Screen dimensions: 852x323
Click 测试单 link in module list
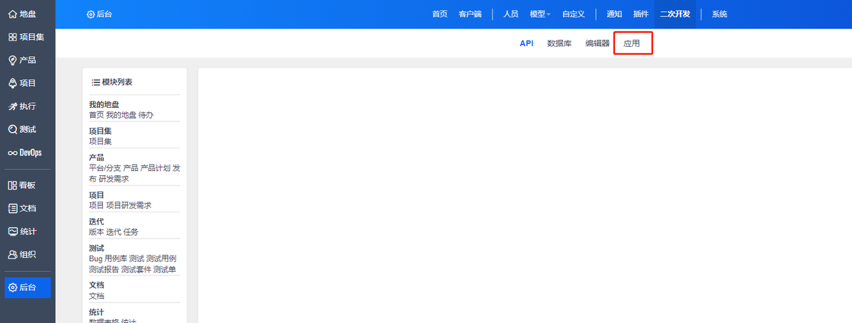click(165, 270)
